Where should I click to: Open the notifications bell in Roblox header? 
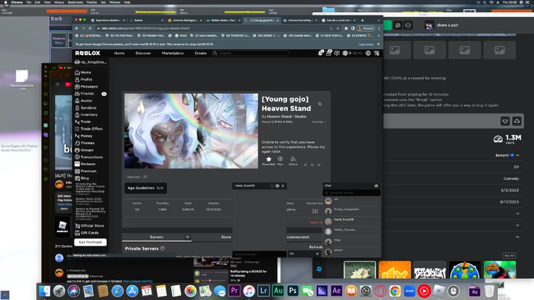click(x=320, y=53)
